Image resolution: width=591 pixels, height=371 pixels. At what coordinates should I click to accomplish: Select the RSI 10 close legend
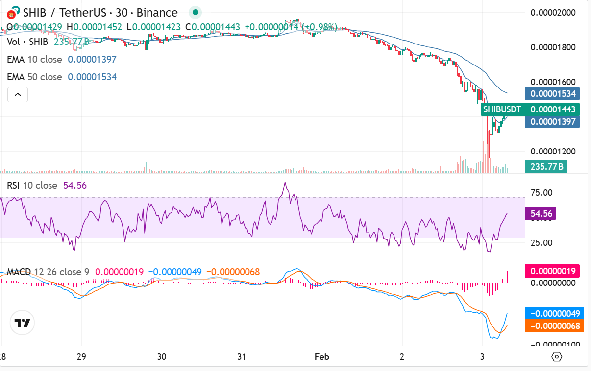point(31,186)
